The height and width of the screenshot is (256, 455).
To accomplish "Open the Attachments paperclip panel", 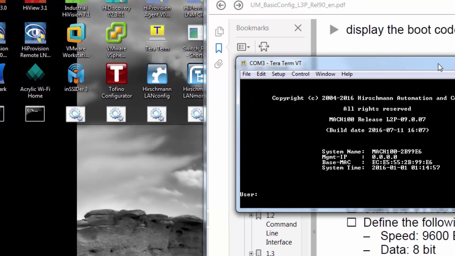I will [x=219, y=64].
